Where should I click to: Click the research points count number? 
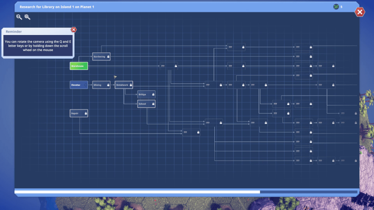pyautogui.click(x=341, y=7)
